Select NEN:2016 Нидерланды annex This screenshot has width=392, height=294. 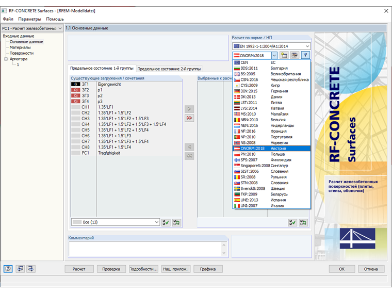click(x=271, y=125)
